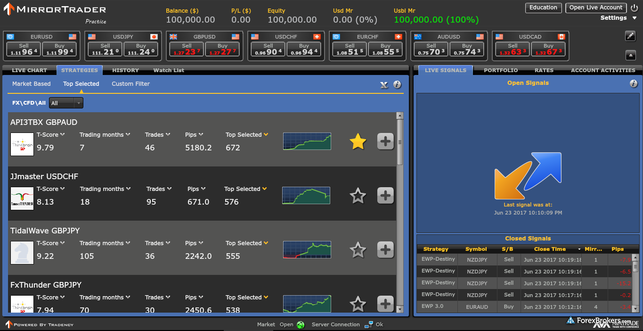The image size is (643, 331).
Task: Add FxThunder GBPJPY strategy with plus icon
Action: click(x=385, y=304)
